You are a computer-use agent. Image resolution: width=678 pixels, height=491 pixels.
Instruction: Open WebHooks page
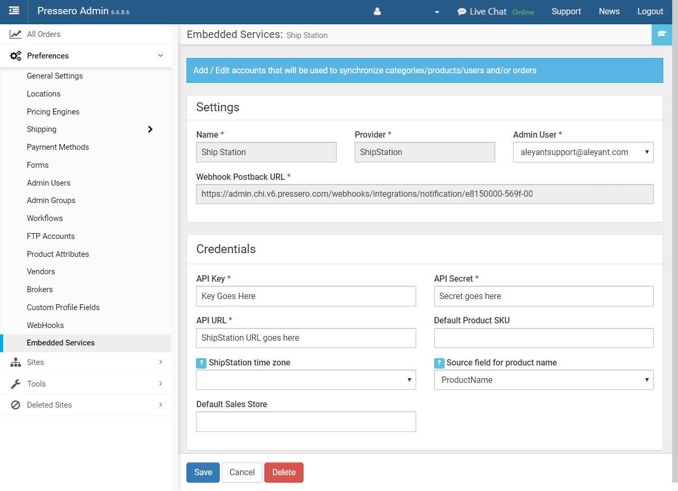click(x=45, y=325)
